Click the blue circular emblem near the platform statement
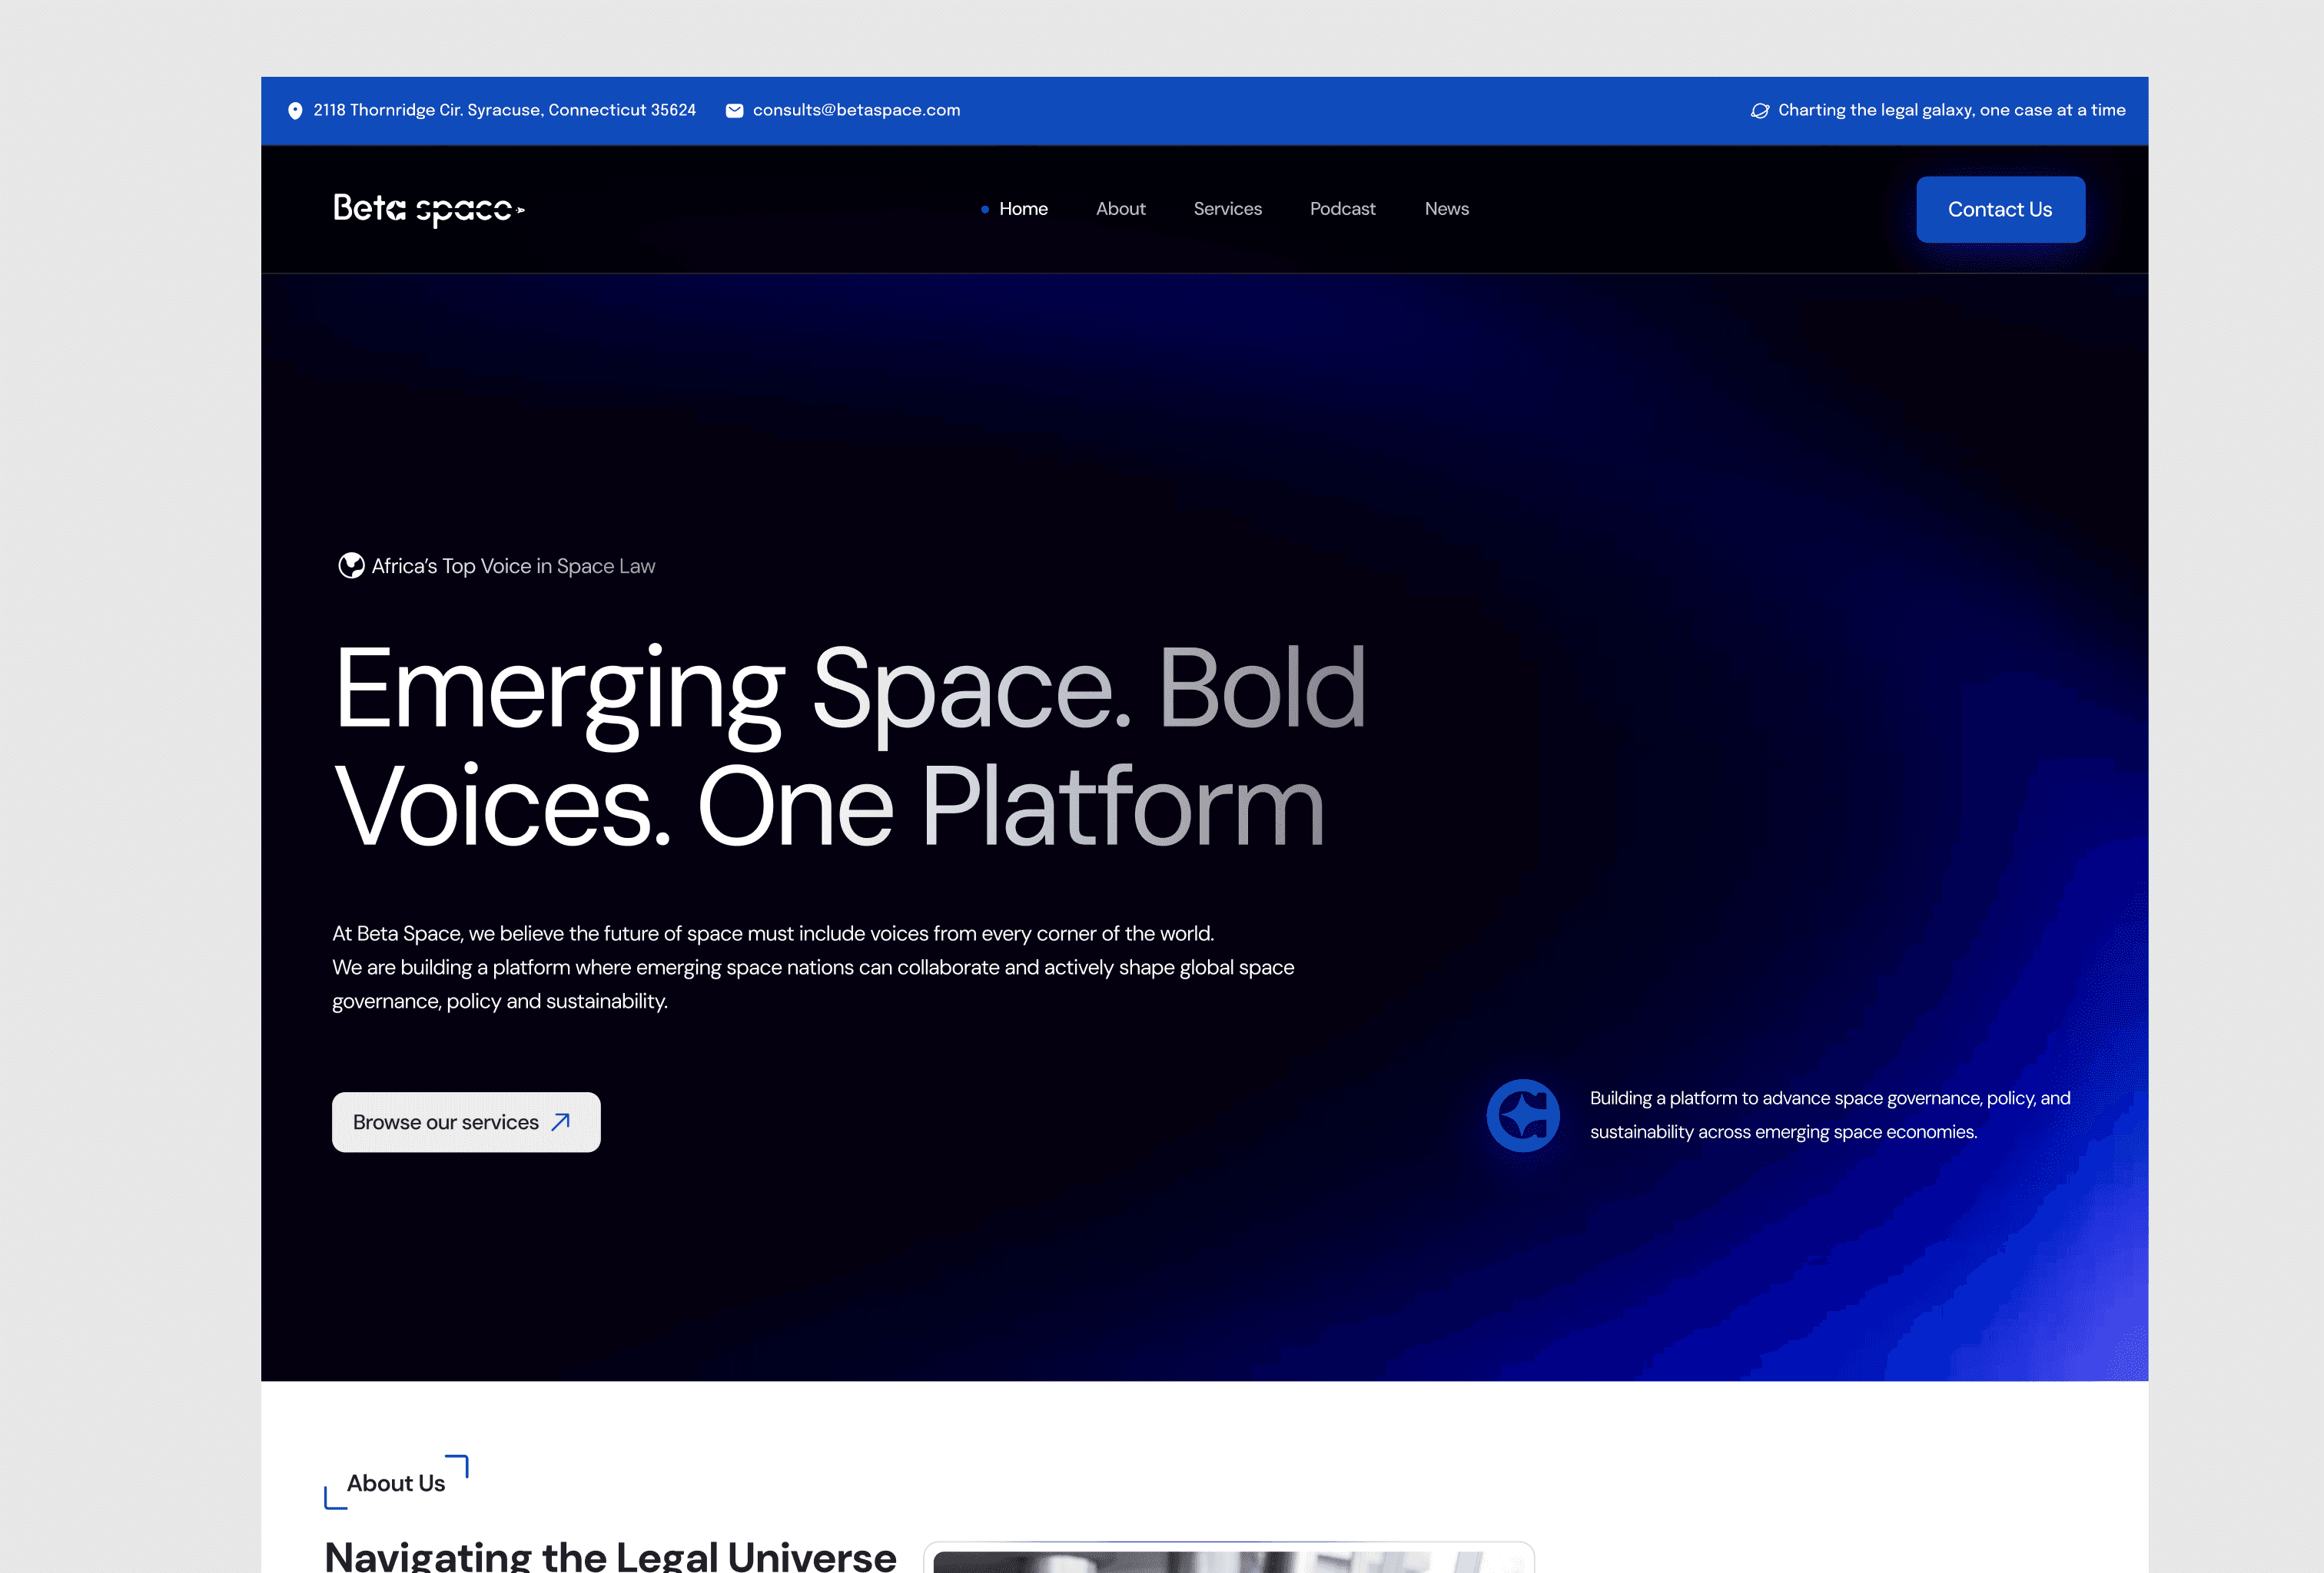2324x1573 pixels. click(1524, 1115)
